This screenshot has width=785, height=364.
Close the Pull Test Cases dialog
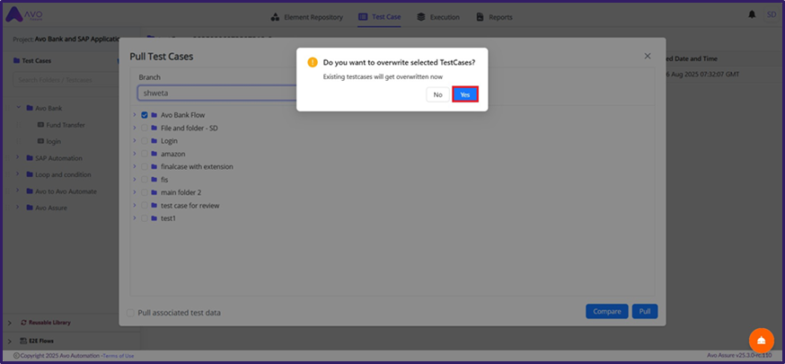coord(647,56)
